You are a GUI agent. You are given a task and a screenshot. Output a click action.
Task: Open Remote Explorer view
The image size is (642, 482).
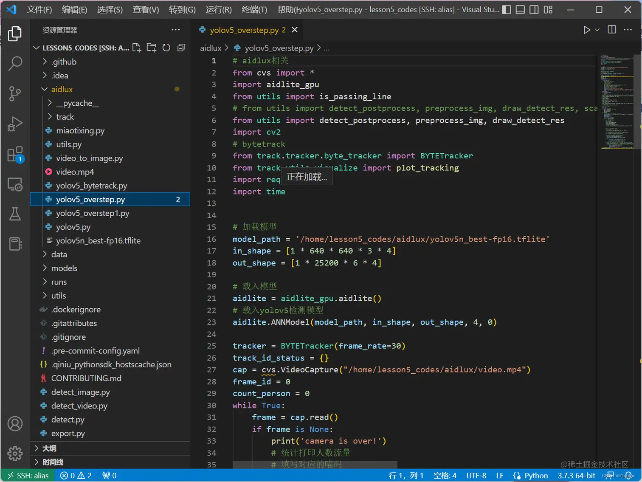[15, 184]
